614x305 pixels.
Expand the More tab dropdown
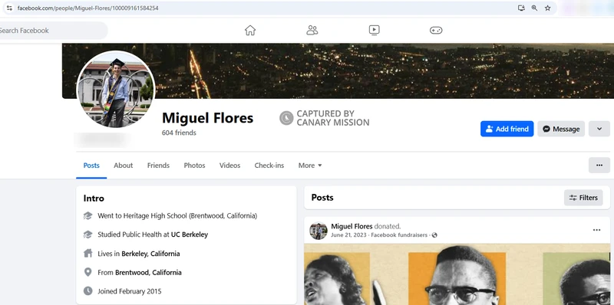click(x=310, y=166)
